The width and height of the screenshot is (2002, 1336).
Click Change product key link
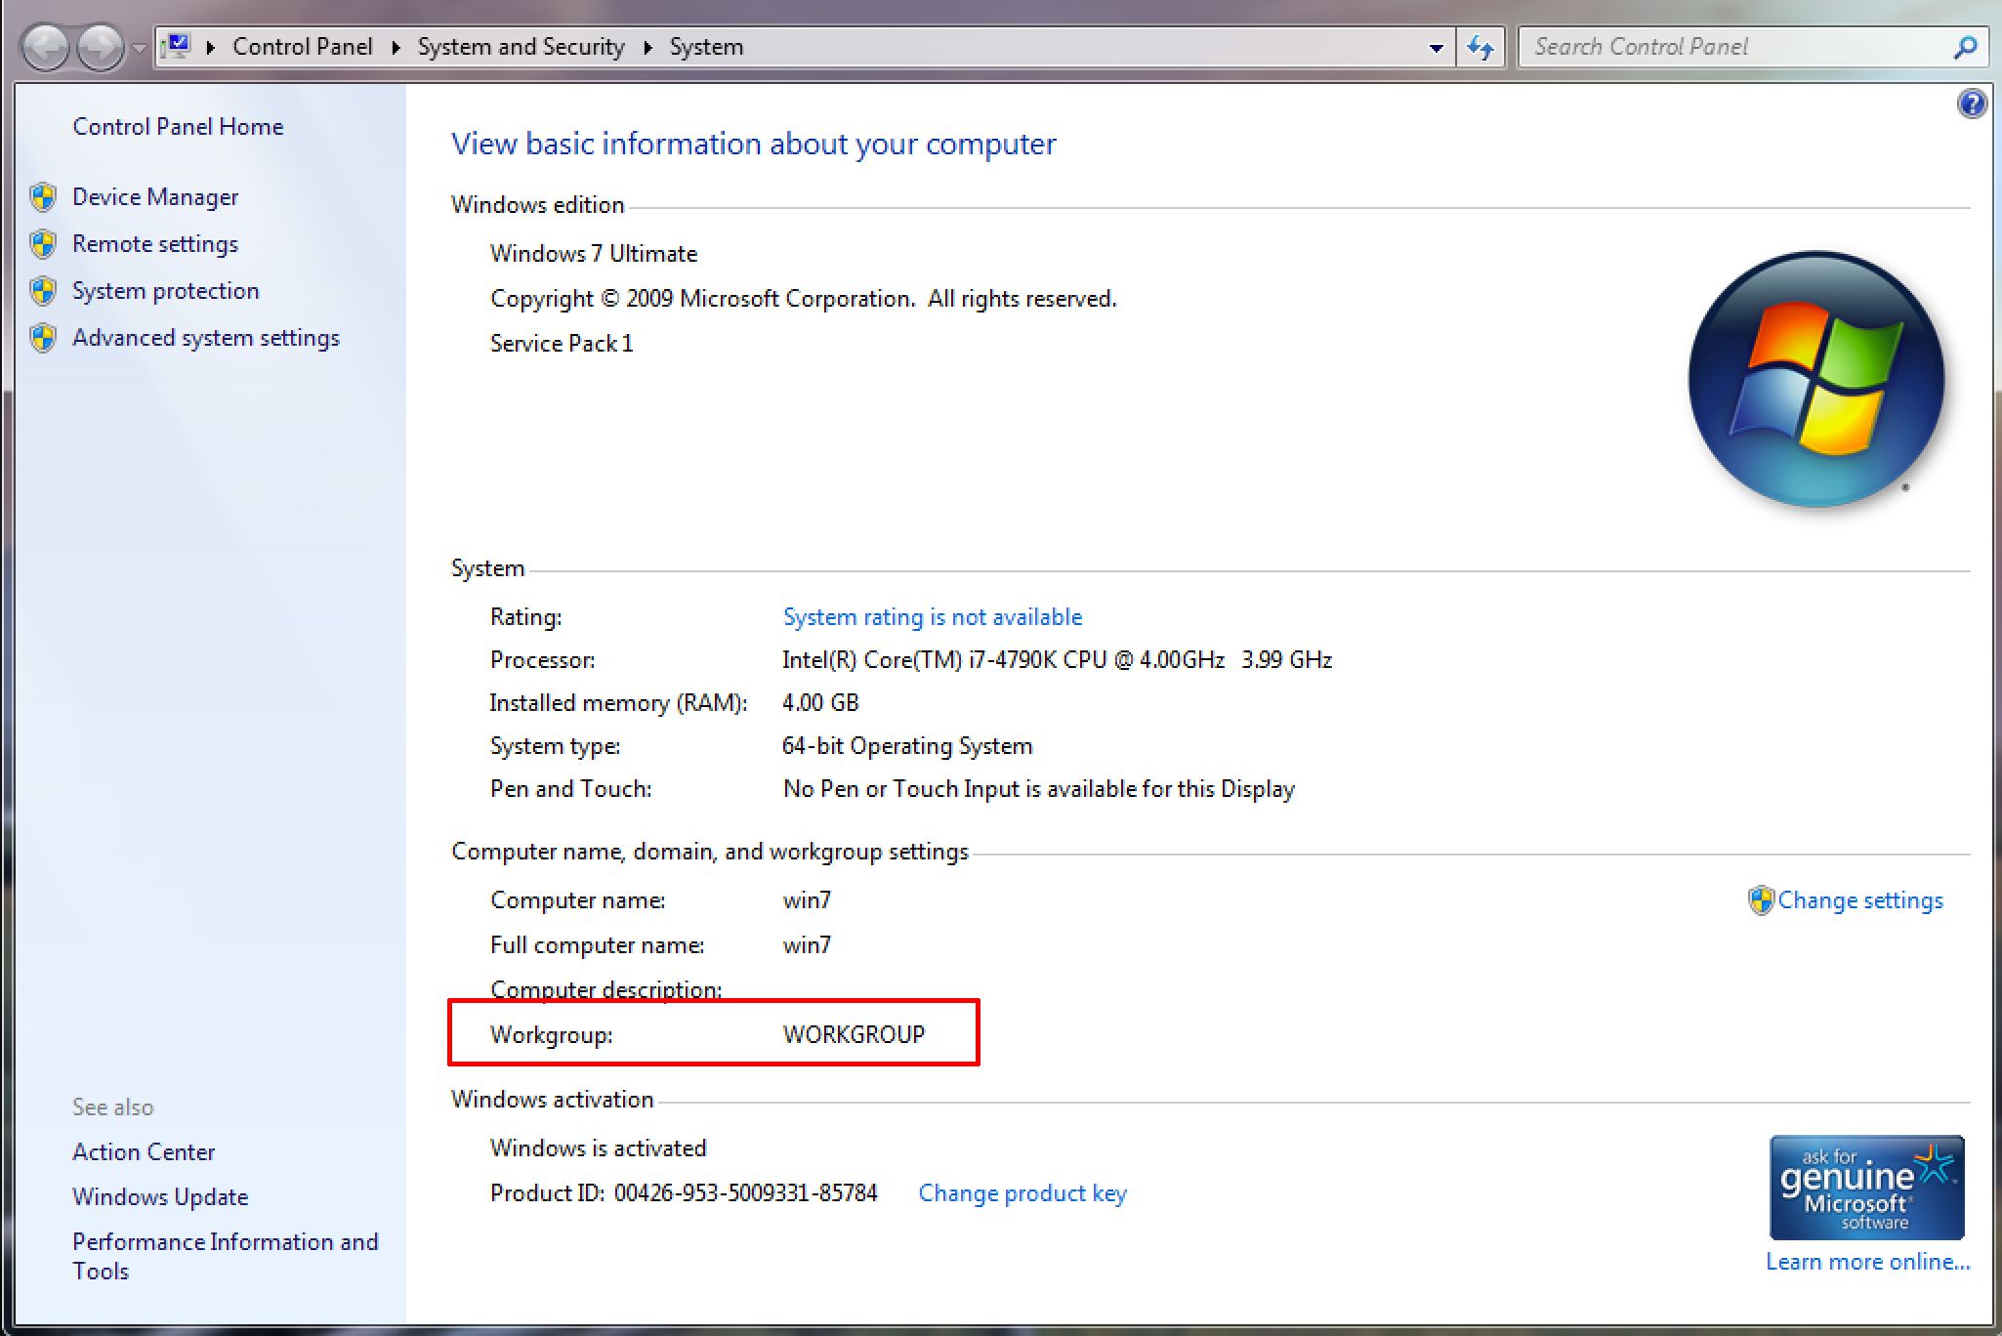(x=1022, y=1193)
